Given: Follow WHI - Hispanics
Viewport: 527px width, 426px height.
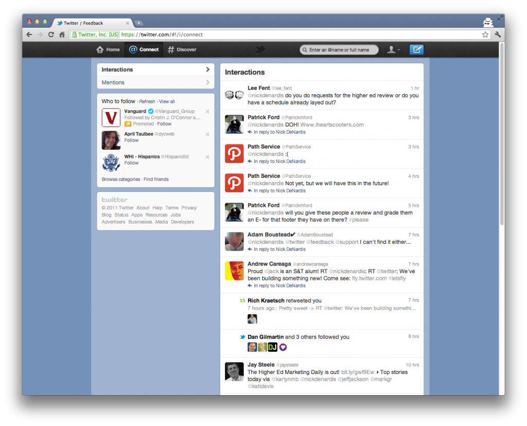Looking at the screenshot, I should point(131,163).
